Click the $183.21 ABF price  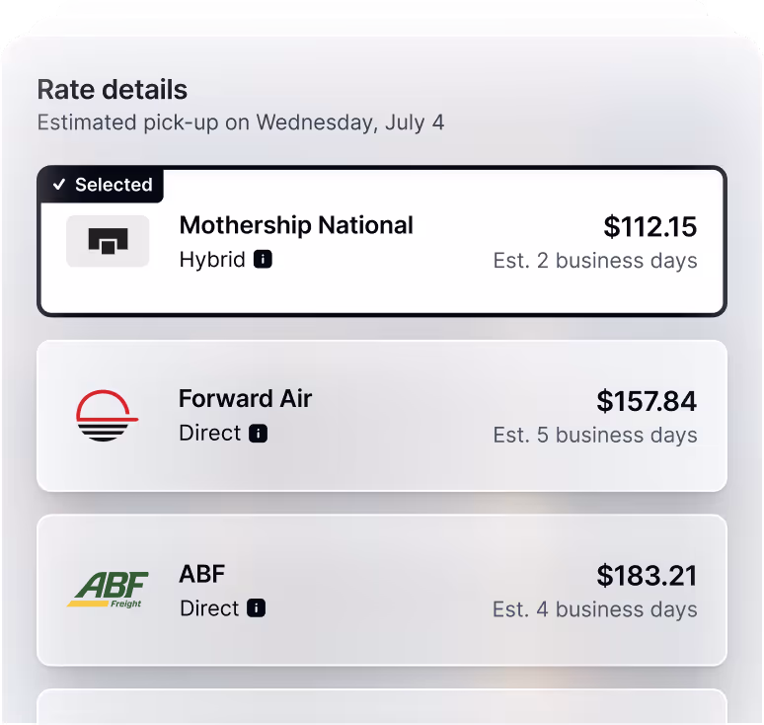[647, 575]
